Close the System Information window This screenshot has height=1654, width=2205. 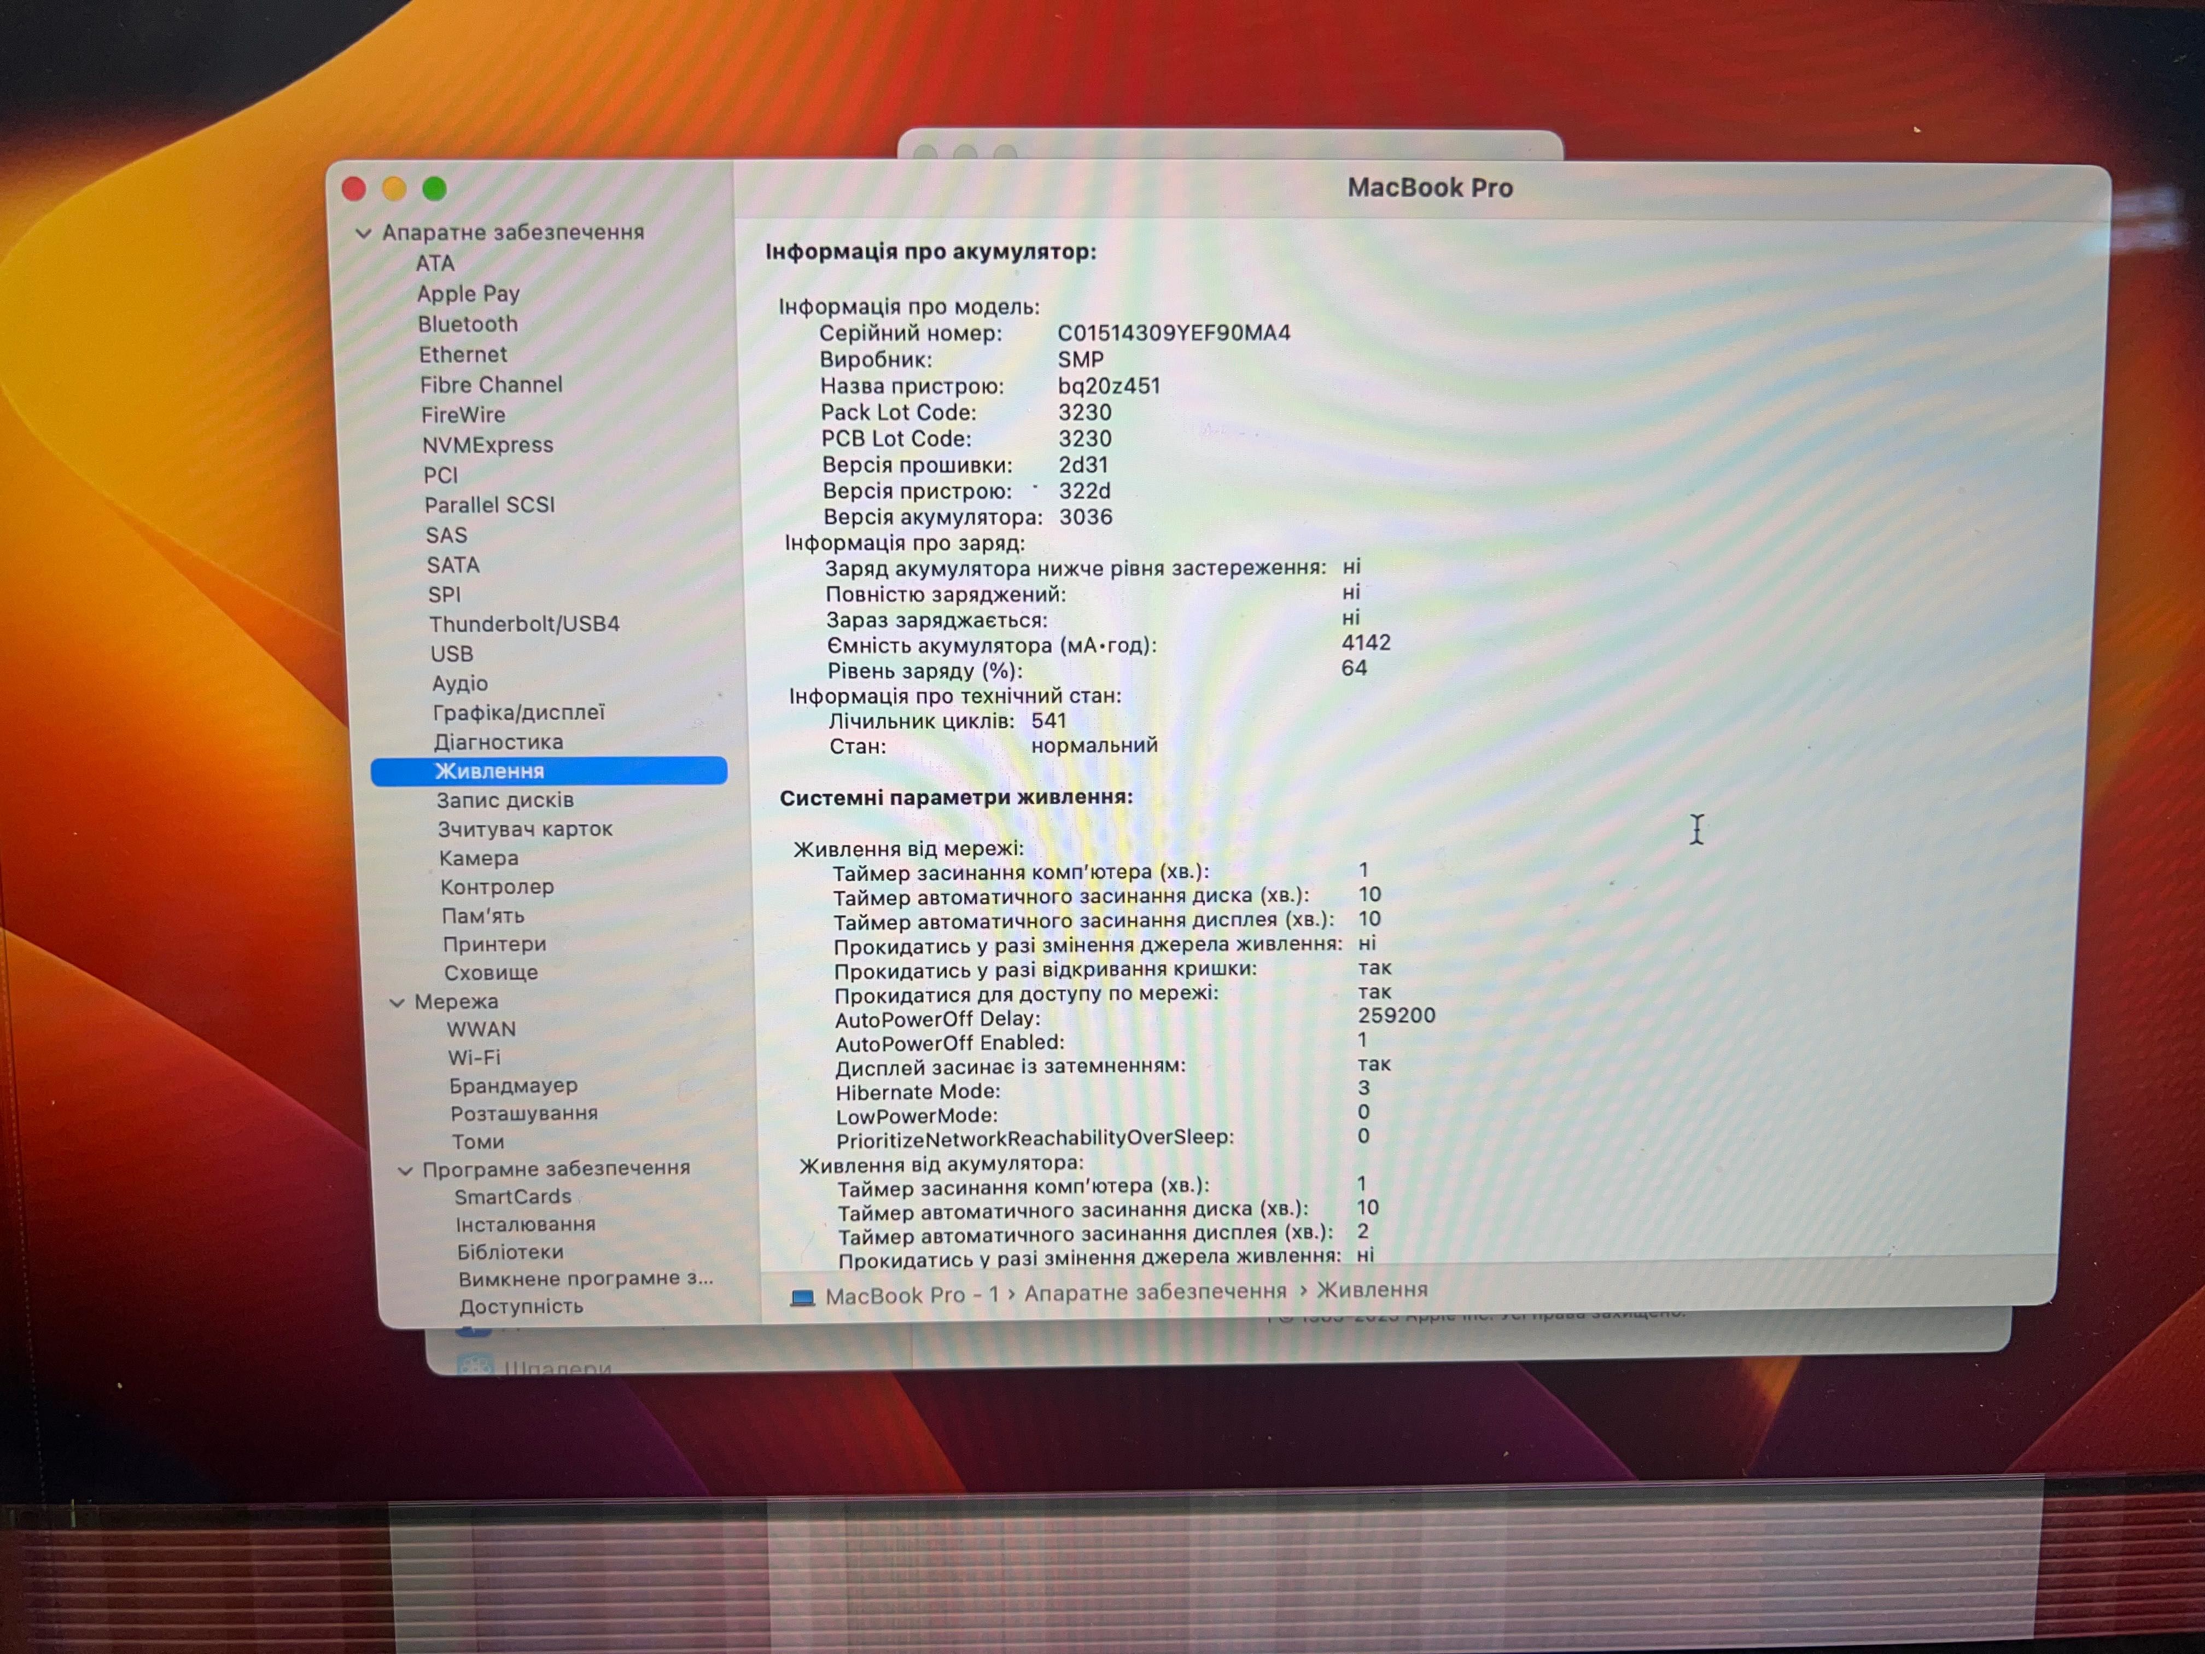click(x=354, y=189)
